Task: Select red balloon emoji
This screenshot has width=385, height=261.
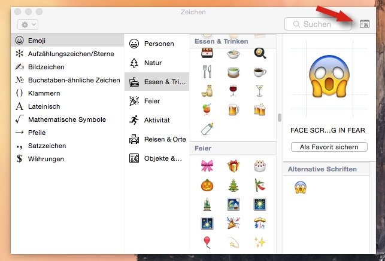Action: click(x=207, y=242)
